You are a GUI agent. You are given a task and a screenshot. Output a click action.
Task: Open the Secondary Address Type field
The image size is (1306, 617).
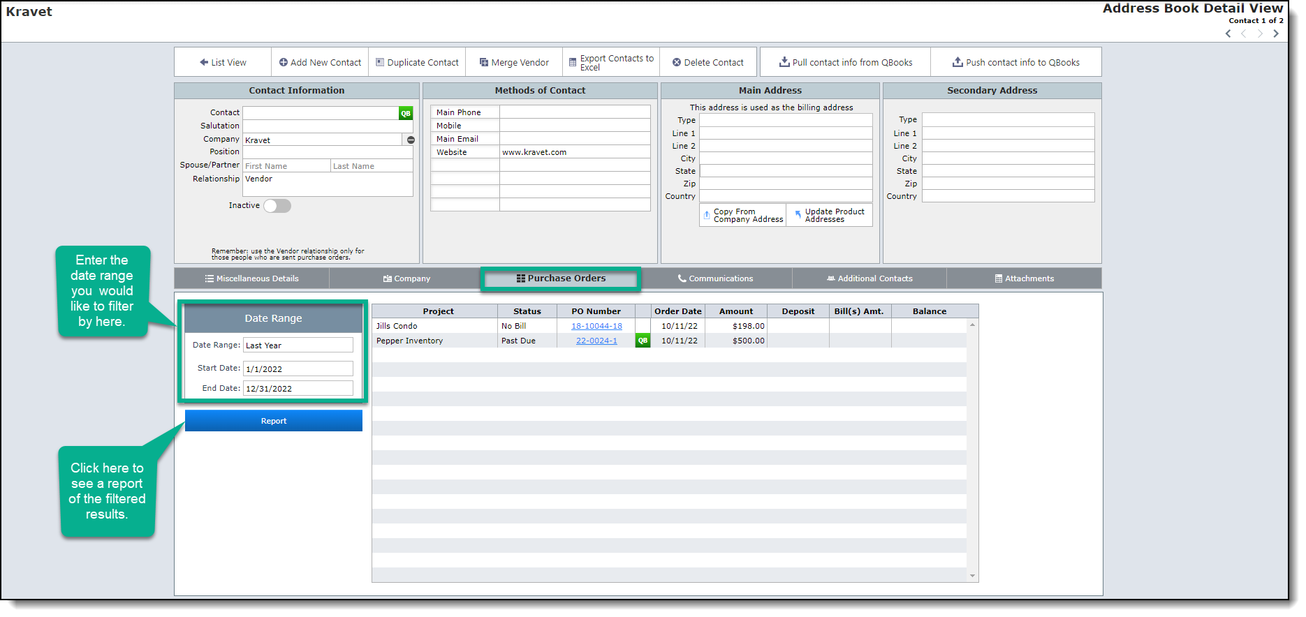pyautogui.click(x=1008, y=119)
